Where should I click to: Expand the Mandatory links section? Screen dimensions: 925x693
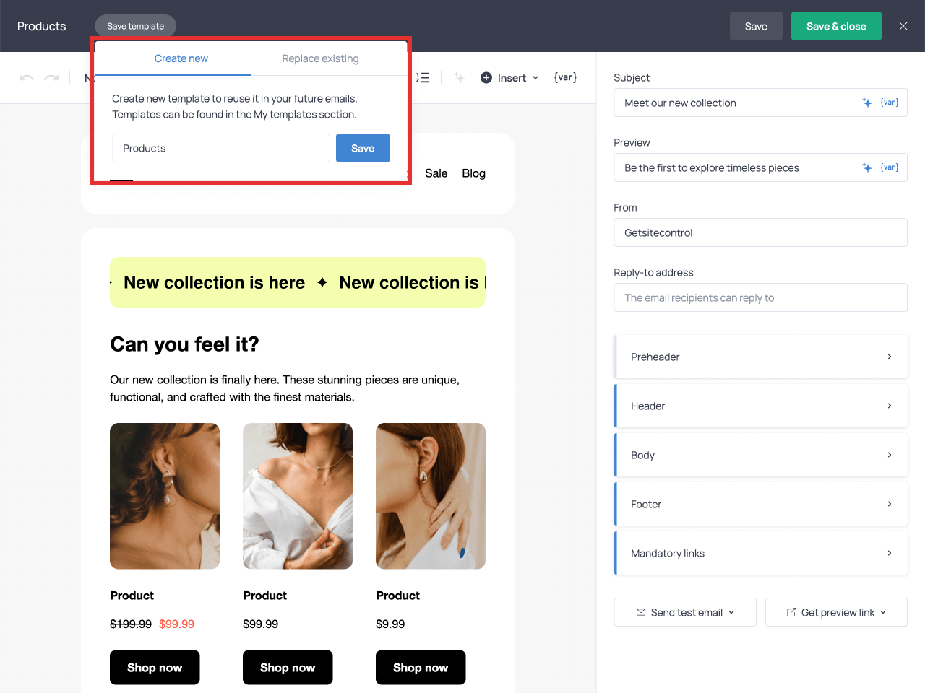761,553
